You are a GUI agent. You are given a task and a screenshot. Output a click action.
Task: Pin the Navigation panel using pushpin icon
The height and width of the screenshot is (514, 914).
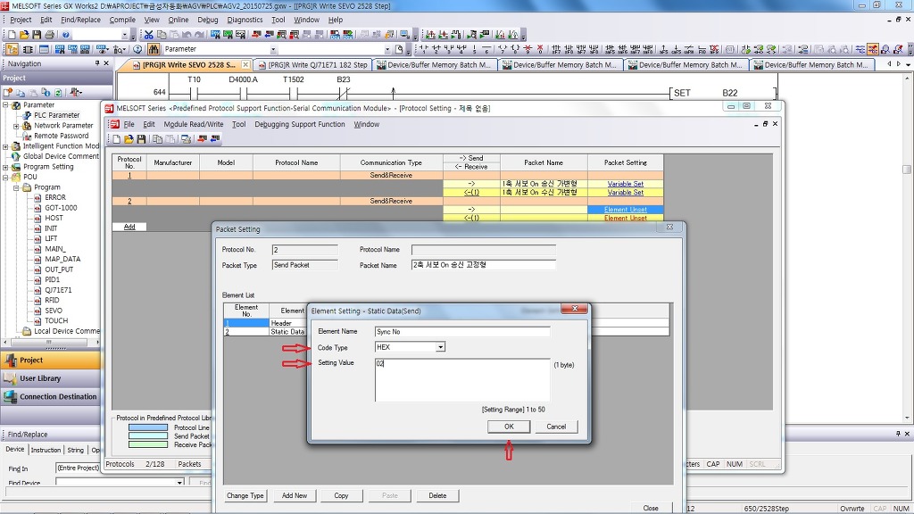[96, 63]
